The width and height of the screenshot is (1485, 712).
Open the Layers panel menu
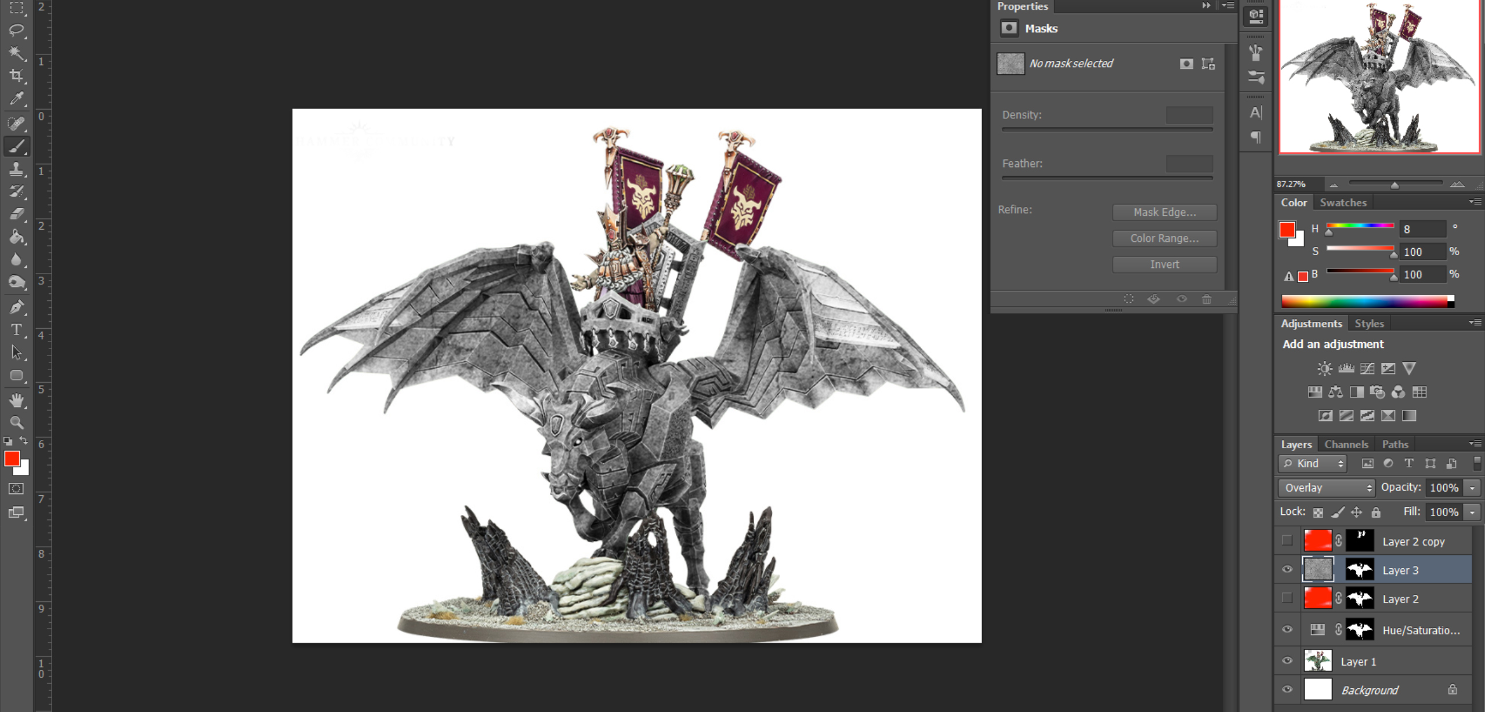[1476, 444]
